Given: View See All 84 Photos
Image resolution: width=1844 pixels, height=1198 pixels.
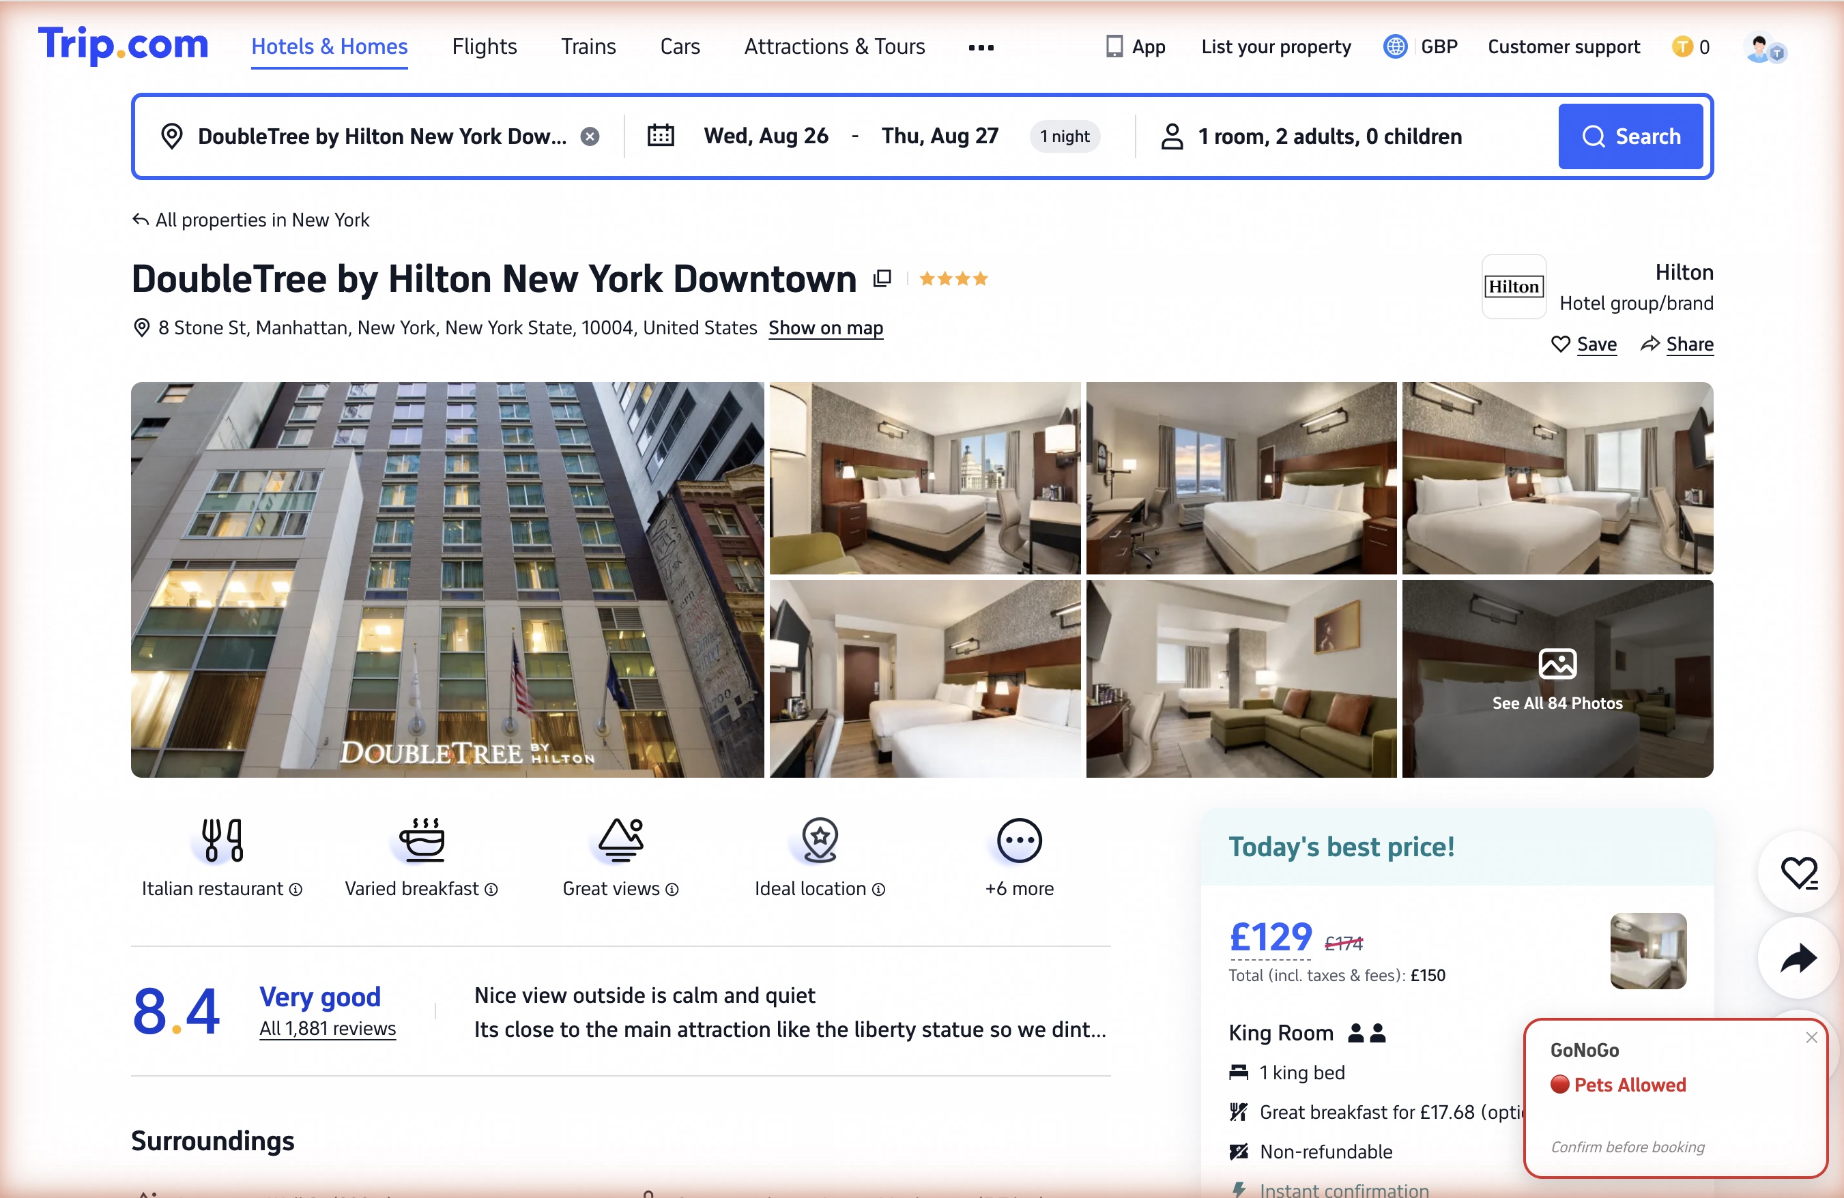Looking at the screenshot, I should pos(1557,679).
